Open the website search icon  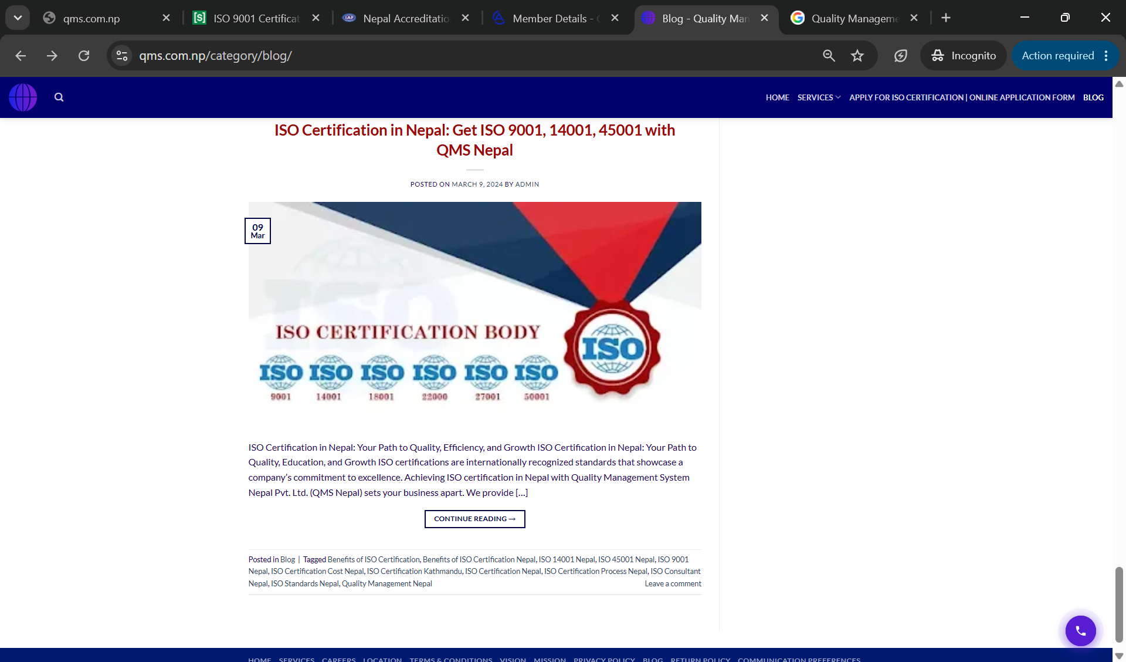click(x=59, y=97)
